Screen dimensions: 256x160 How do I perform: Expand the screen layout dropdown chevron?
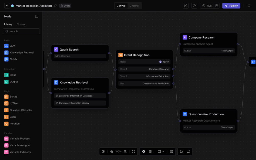tap(163, 152)
